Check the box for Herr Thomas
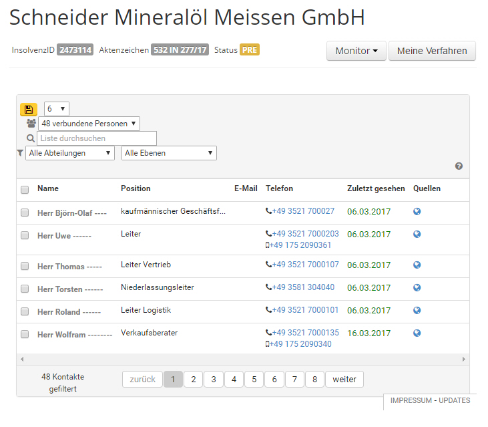488x427 pixels. tap(25, 266)
